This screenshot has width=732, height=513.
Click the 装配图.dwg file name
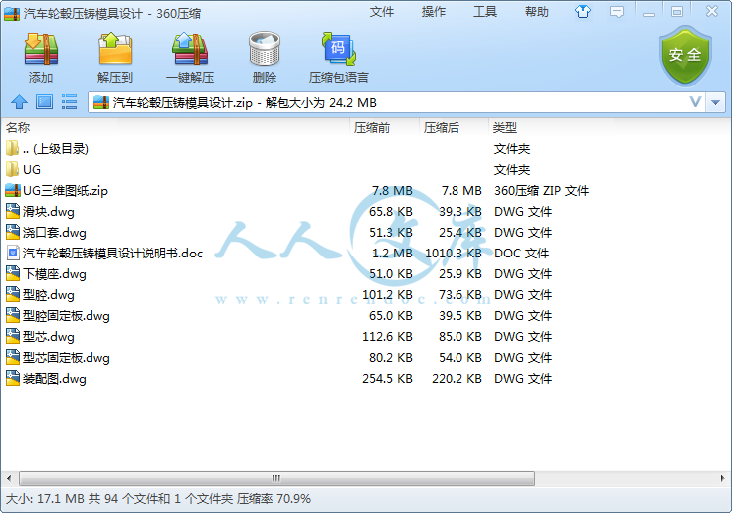tap(55, 379)
